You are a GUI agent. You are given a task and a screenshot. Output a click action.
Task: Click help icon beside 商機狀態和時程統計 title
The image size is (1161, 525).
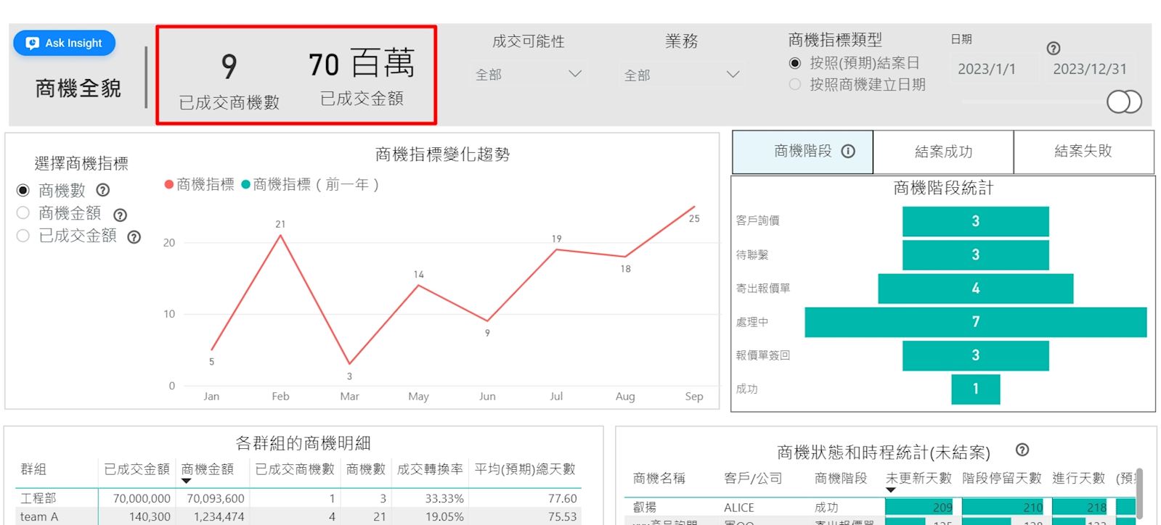[1022, 450]
